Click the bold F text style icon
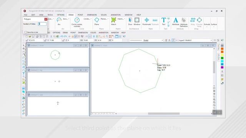The width and height of the screenshot is (246, 138). pyautogui.click(x=173, y=40)
